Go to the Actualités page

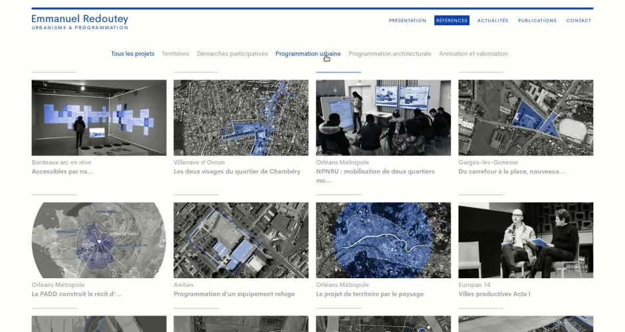492,21
